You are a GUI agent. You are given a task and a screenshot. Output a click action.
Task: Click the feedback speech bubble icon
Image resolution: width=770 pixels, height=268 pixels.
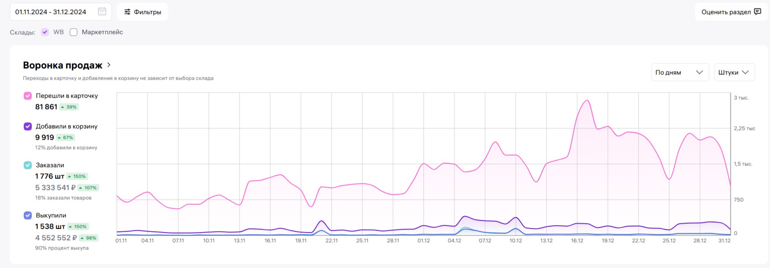757,12
